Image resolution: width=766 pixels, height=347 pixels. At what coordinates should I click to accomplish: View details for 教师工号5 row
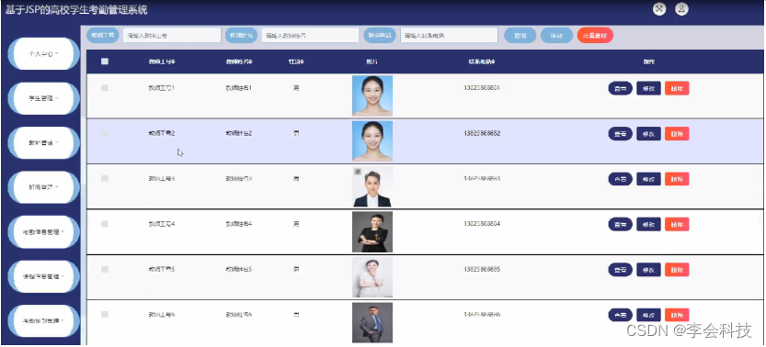click(621, 270)
